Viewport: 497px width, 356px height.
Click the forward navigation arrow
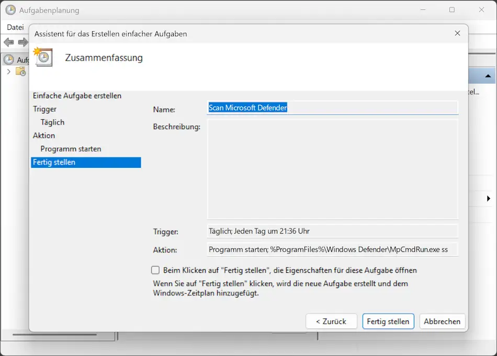[x=21, y=42]
